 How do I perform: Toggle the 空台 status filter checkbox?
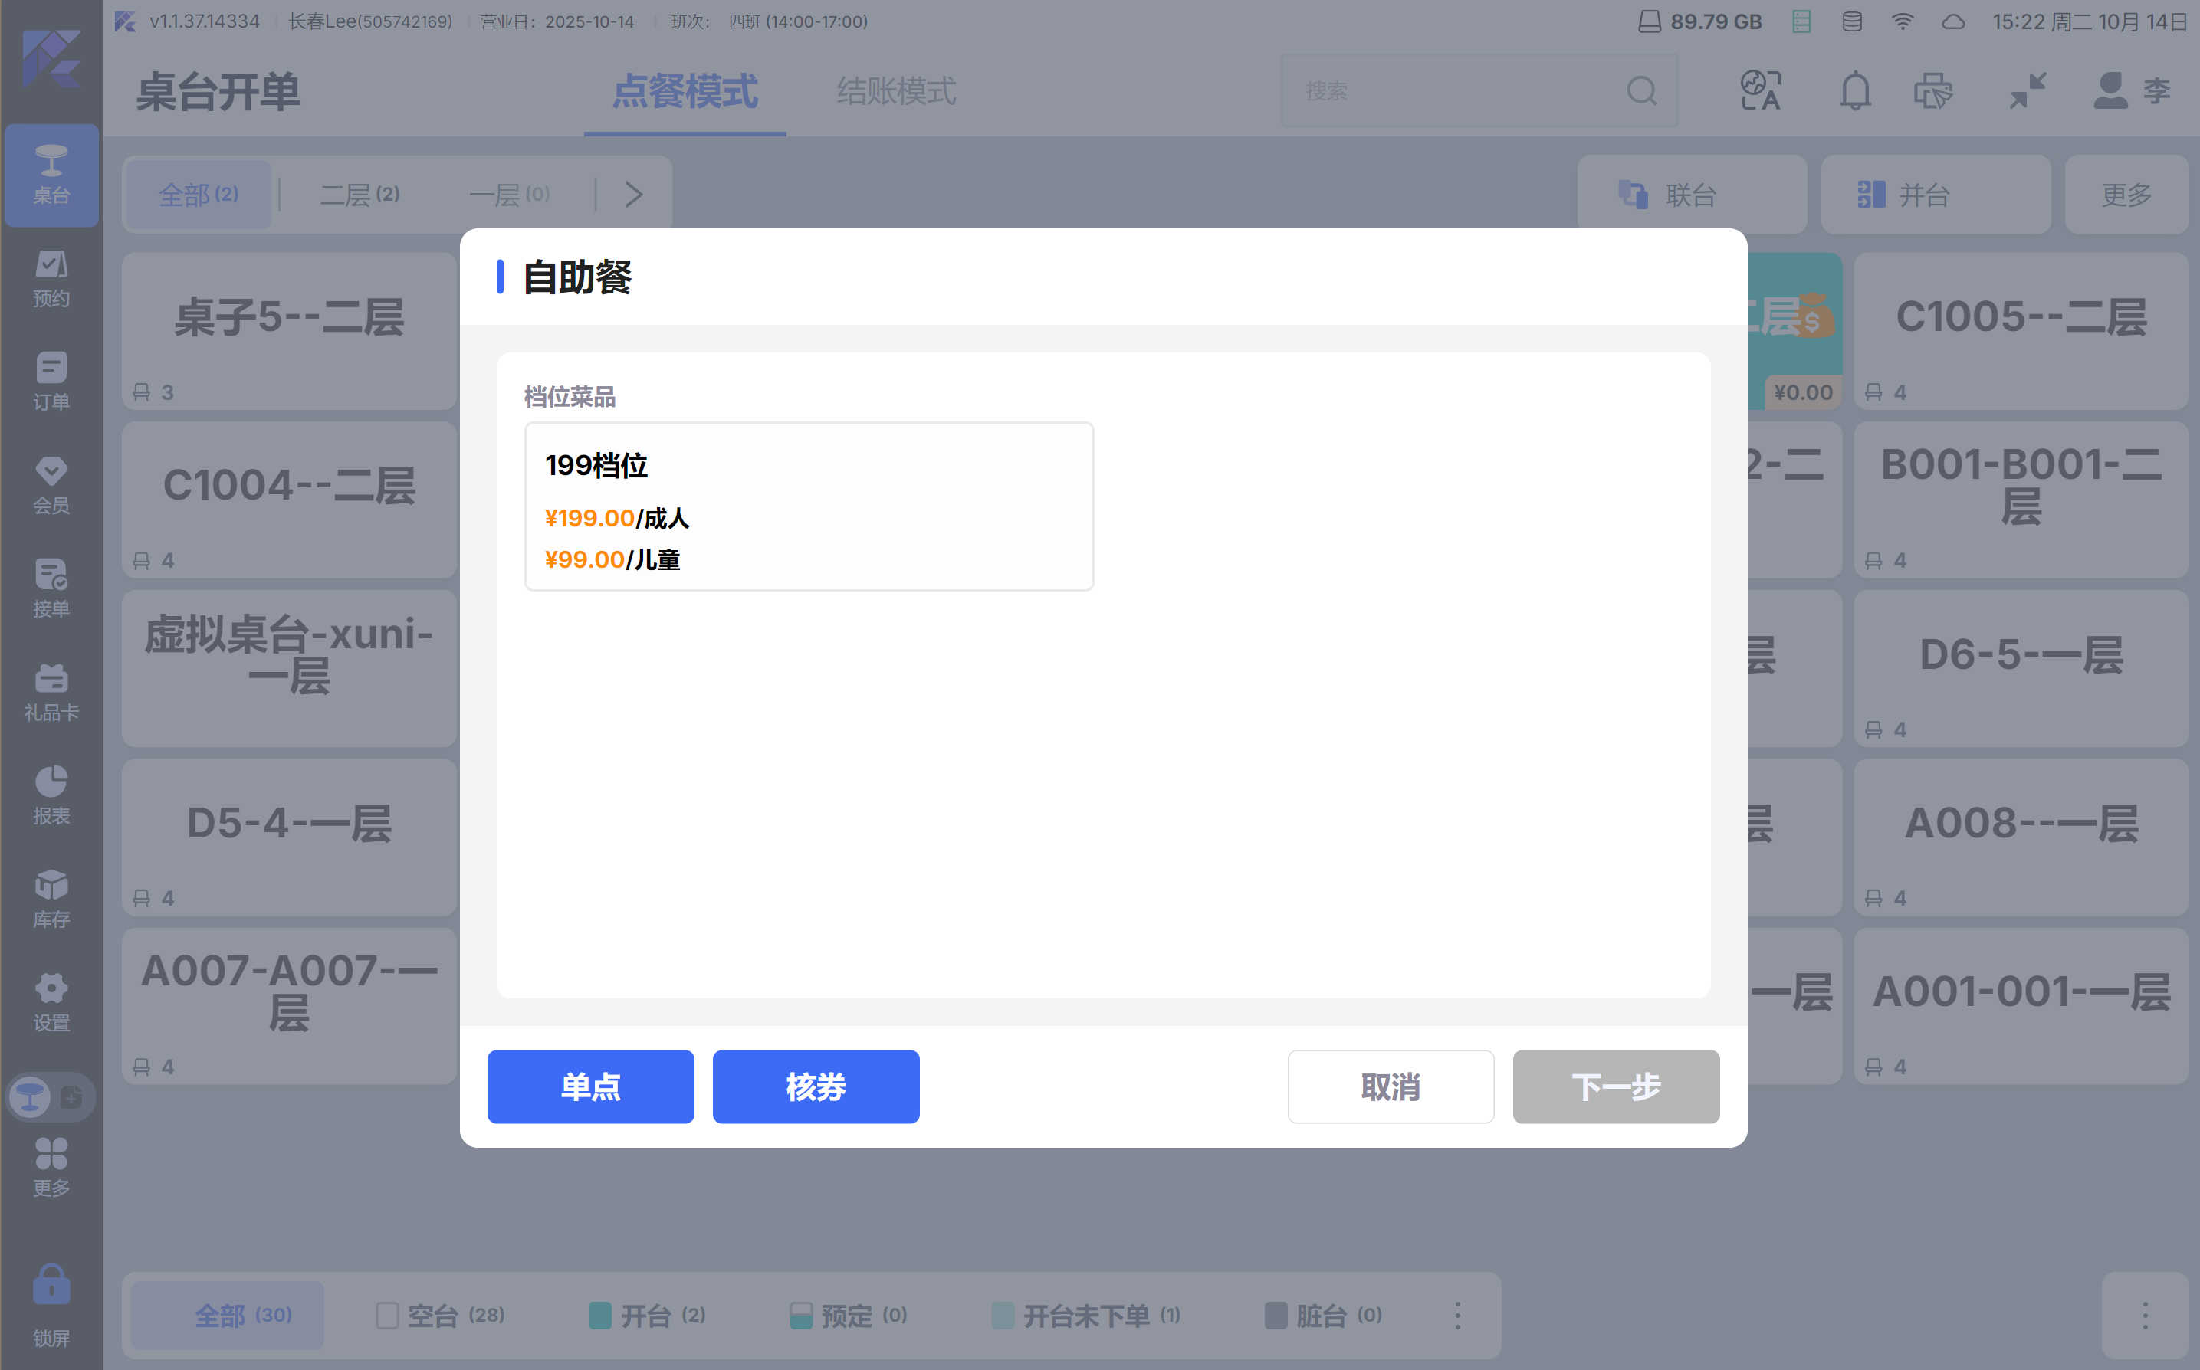click(387, 1315)
